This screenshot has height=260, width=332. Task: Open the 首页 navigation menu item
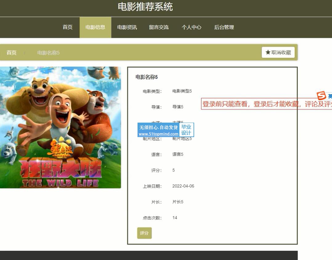[x=68, y=27]
